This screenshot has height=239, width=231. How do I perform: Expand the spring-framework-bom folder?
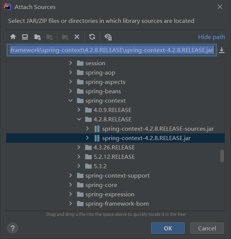point(71,203)
